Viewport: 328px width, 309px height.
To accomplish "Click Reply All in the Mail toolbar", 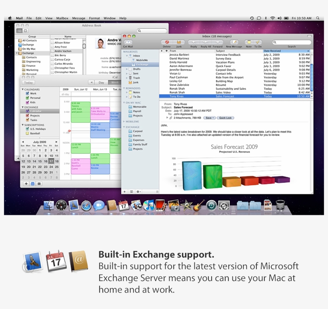I will (206, 42).
